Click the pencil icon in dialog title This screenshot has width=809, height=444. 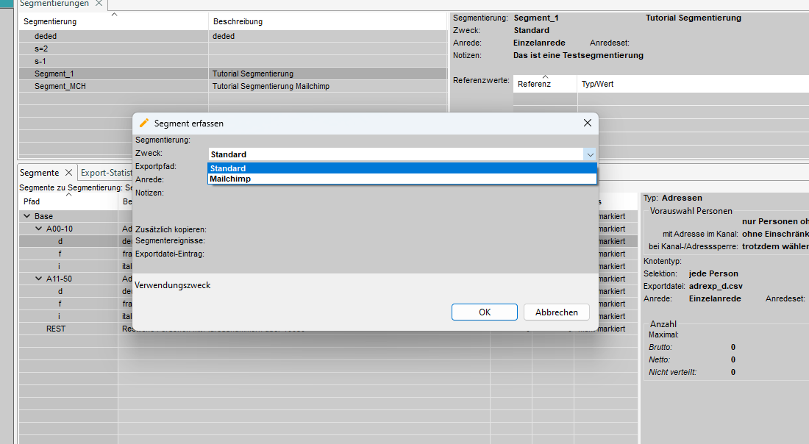[x=144, y=123]
